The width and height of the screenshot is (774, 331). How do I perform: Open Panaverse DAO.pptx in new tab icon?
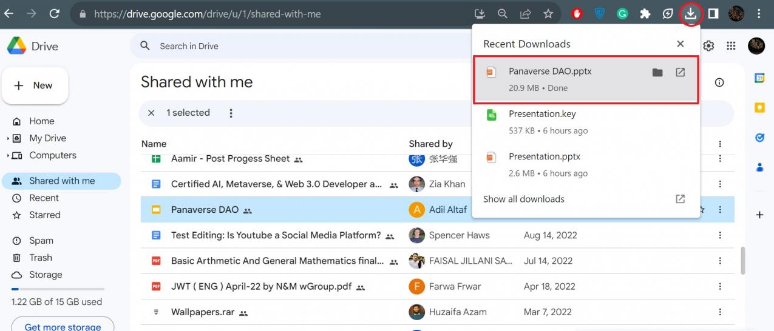(x=680, y=73)
